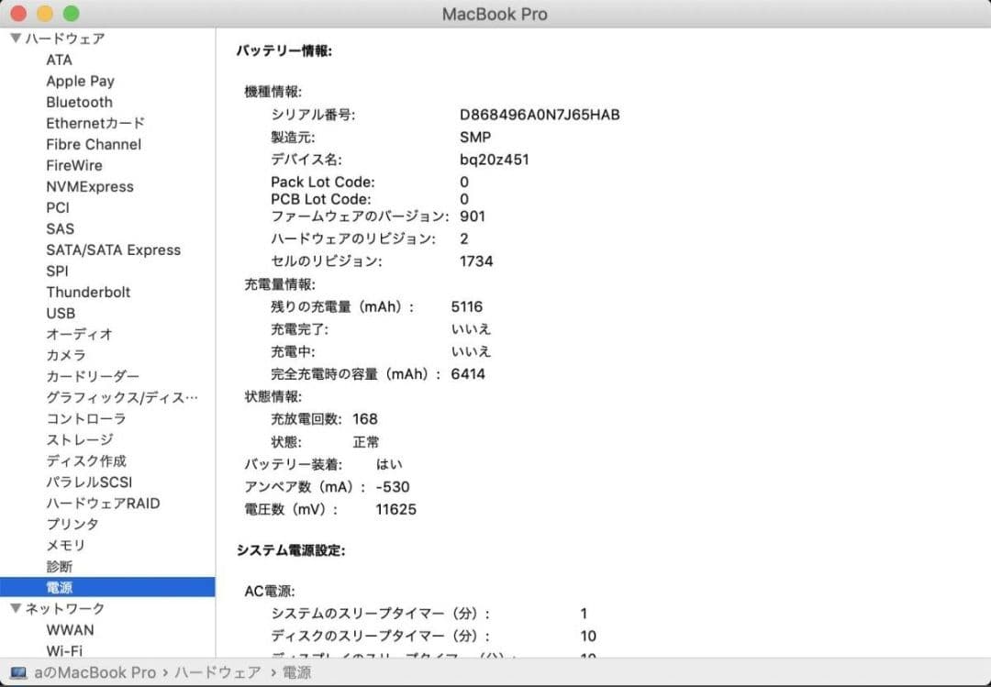Select Bluetooth in the hardware list

tap(79, 102)
